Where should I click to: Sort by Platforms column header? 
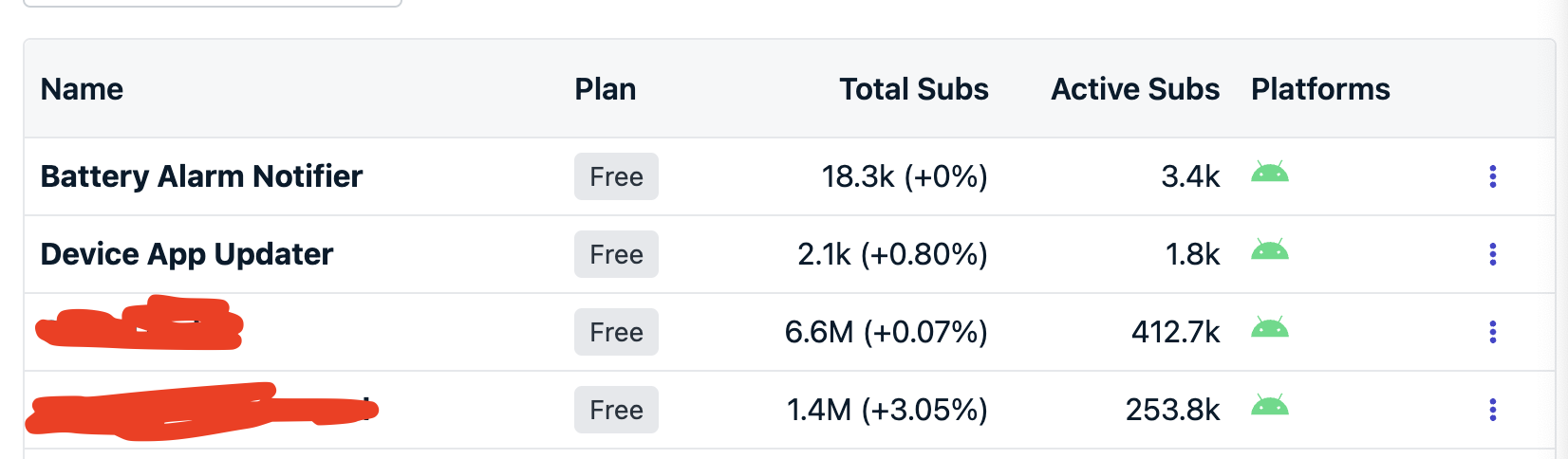(1320, 89)
